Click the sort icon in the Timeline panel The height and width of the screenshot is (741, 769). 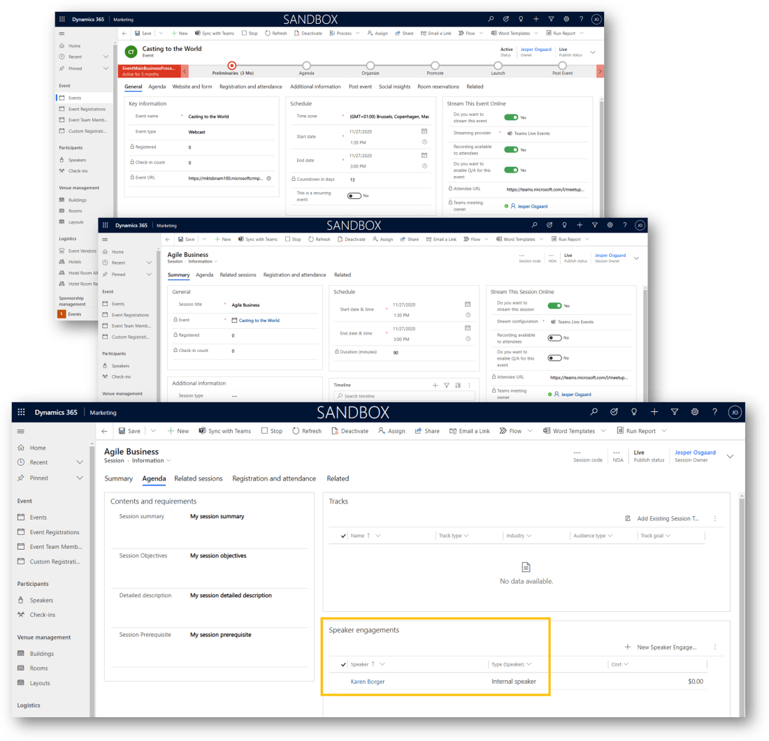457,385
